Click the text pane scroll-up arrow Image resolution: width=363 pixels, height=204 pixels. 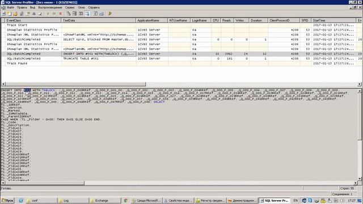[x=360, y=91]
